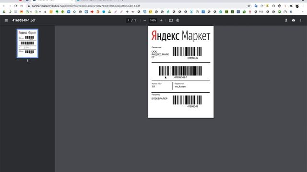This screenshot has height=172, width=307.
Task: Open the cube-shaped extension icon
Action: click(280, 6)
